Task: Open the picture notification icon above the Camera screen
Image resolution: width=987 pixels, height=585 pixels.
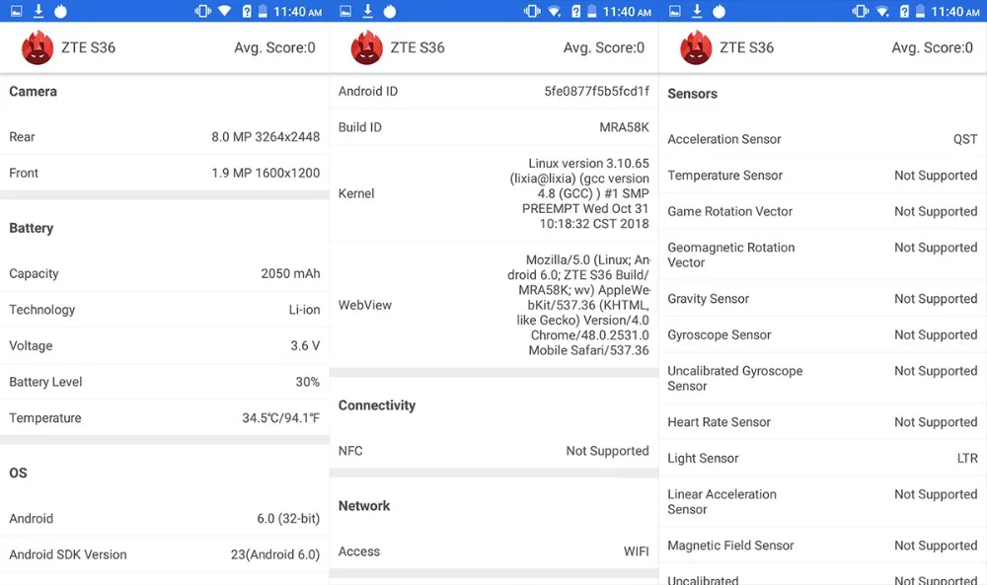Action: click(17, 11)
